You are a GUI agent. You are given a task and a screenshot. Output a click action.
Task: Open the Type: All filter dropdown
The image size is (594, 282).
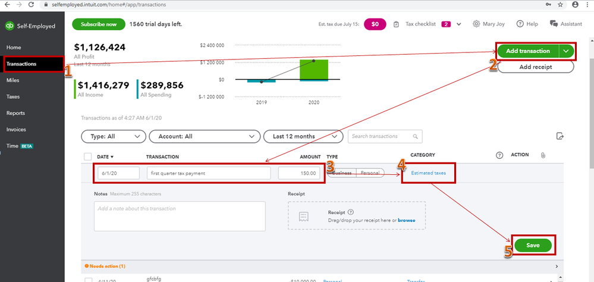[x=113, y=136]
